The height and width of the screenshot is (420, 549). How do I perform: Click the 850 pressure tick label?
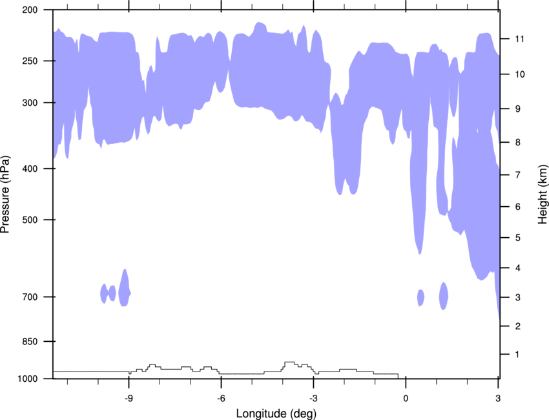point(30,341)
